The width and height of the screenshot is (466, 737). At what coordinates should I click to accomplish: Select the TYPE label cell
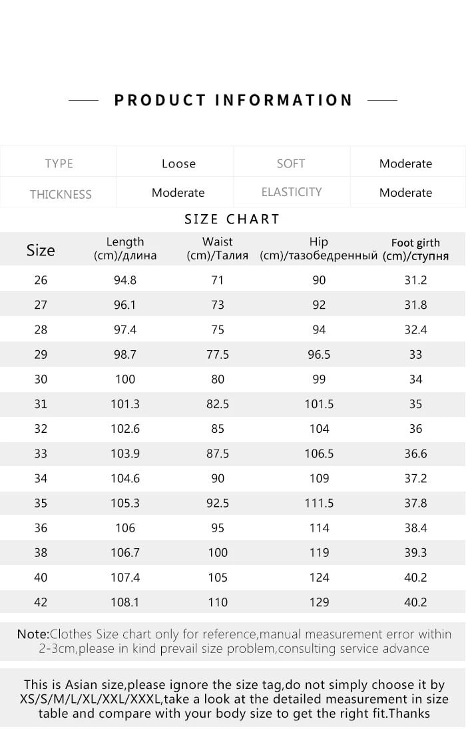pos(59,163)
